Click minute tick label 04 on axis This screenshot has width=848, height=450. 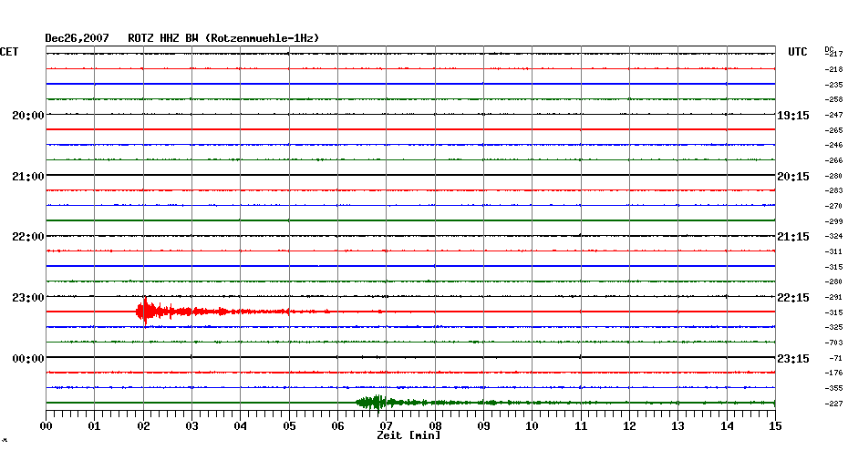tap(241, 425)
